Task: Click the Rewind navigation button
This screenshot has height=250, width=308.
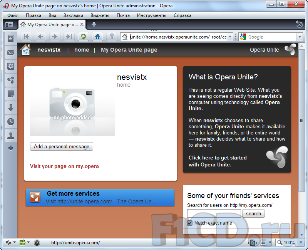Action: (x=26, y=37)
